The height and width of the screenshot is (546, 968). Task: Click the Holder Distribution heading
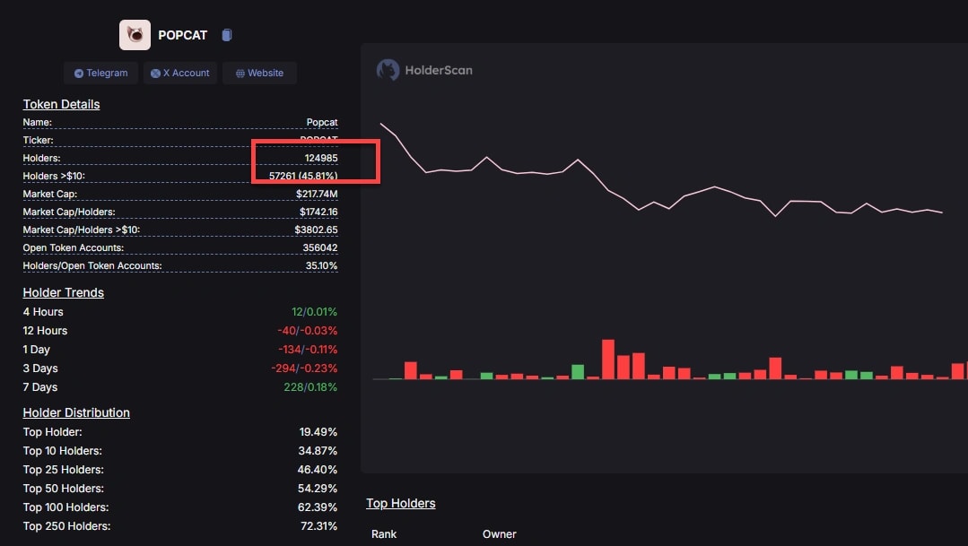76,412
